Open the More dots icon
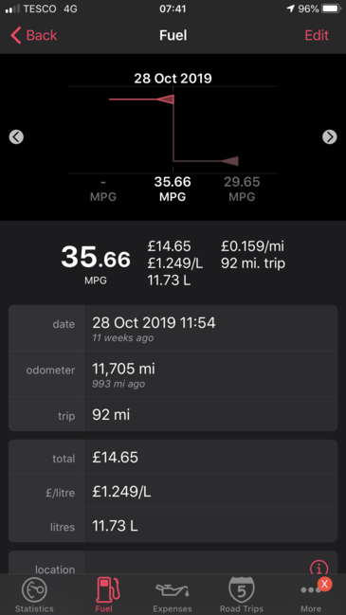Screen dimensions: 346x615 pos(311,590)
